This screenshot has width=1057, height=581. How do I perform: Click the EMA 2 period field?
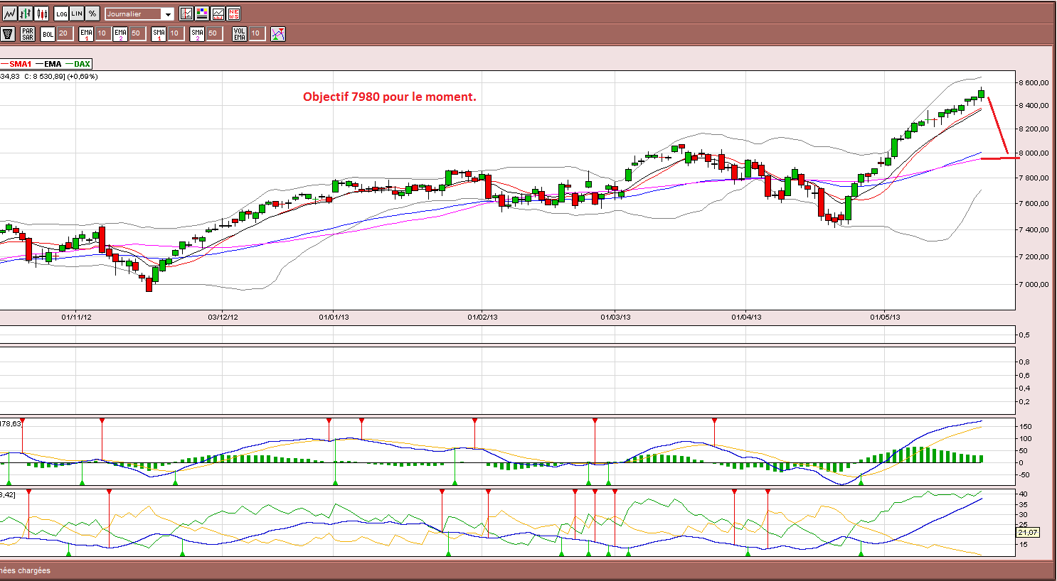pos(137,33)
